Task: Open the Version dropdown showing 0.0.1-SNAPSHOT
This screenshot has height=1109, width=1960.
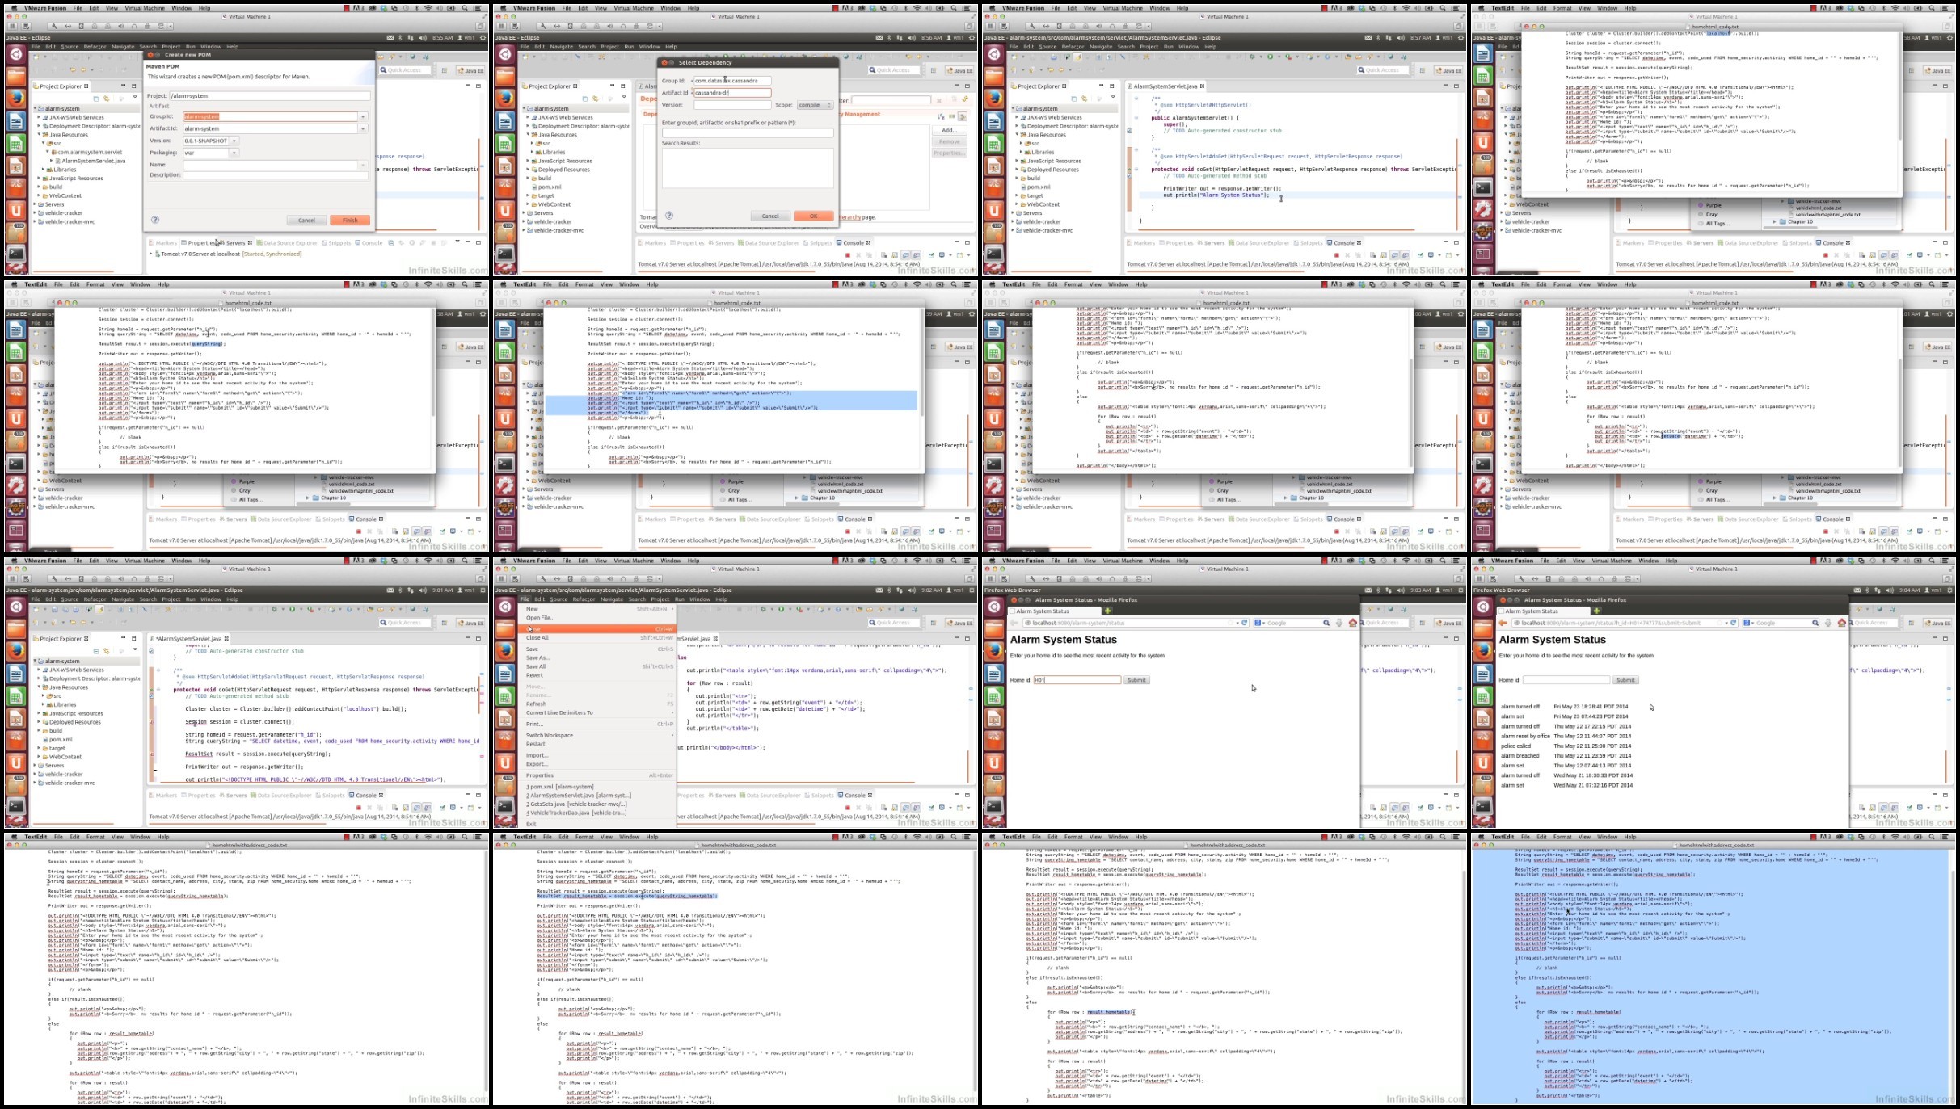Action: [234, 141]
